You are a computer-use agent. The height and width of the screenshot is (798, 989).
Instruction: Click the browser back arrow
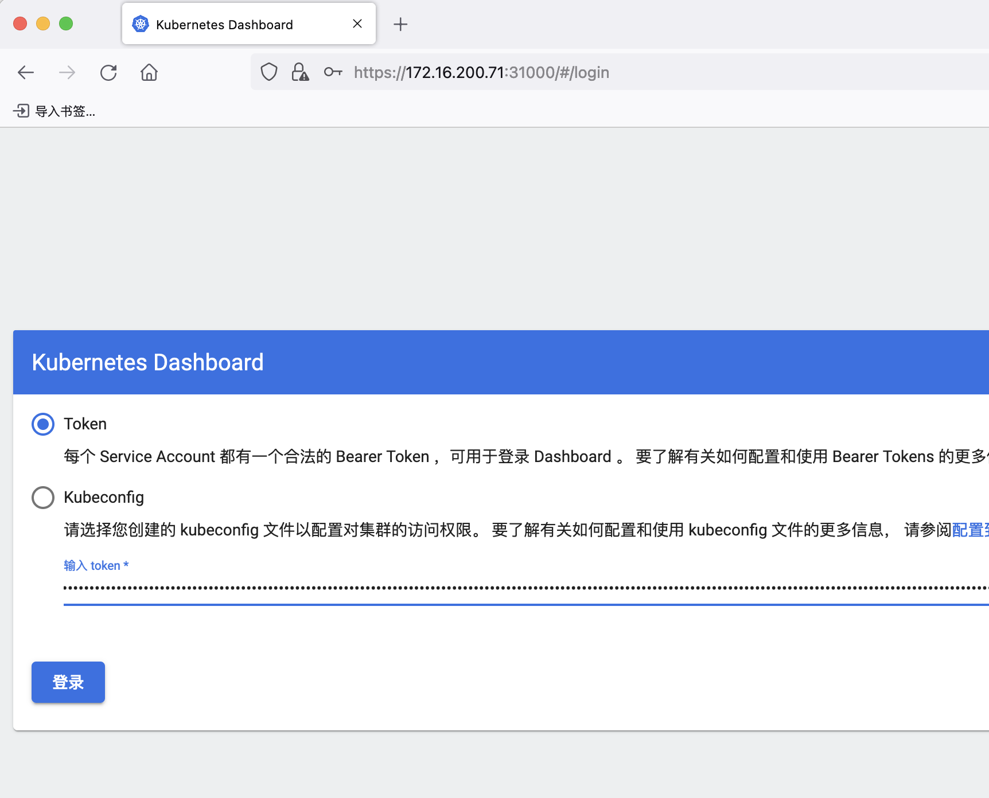(26, 72)
